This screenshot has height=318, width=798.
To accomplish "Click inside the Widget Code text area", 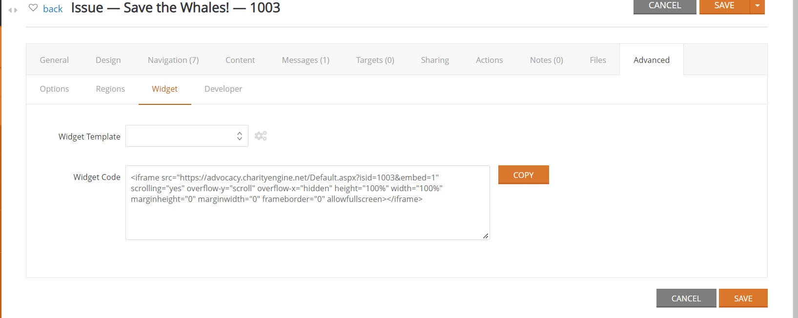I will click(x=307, y=202).
